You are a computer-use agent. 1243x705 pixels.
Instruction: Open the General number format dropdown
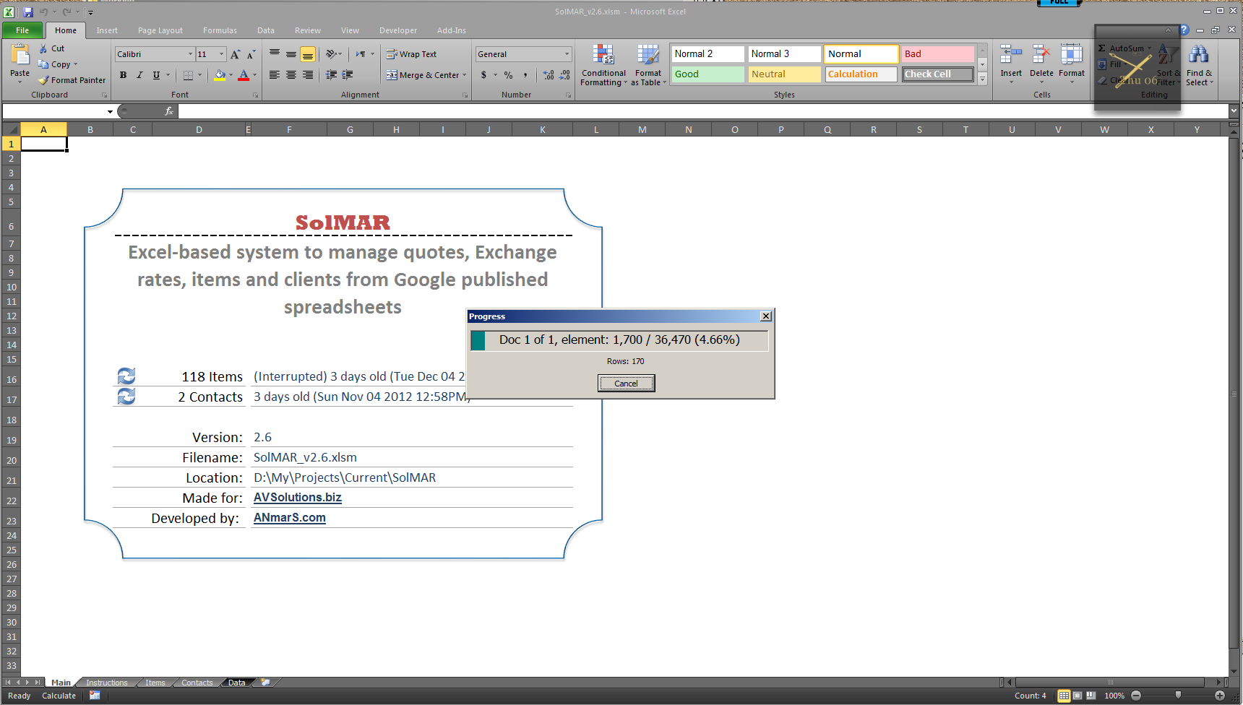(x=567, y=54)
